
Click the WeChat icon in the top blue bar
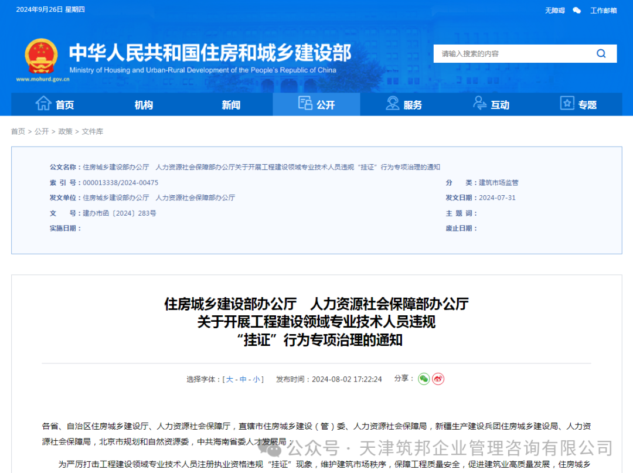pos(577,10)
